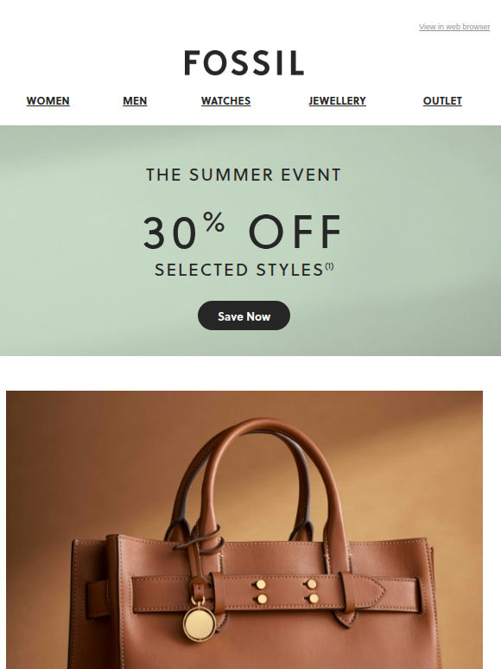
Task: Open the MEN navigation link
Action: point(135,100)
